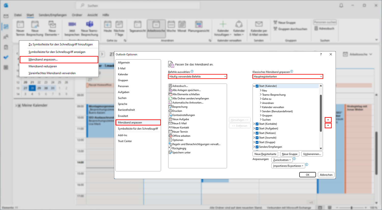The height and width of the screenshot is (210, 382).
Task: Uncheck Start (Aufgaben) checkbox
Action: coord(257,129)
